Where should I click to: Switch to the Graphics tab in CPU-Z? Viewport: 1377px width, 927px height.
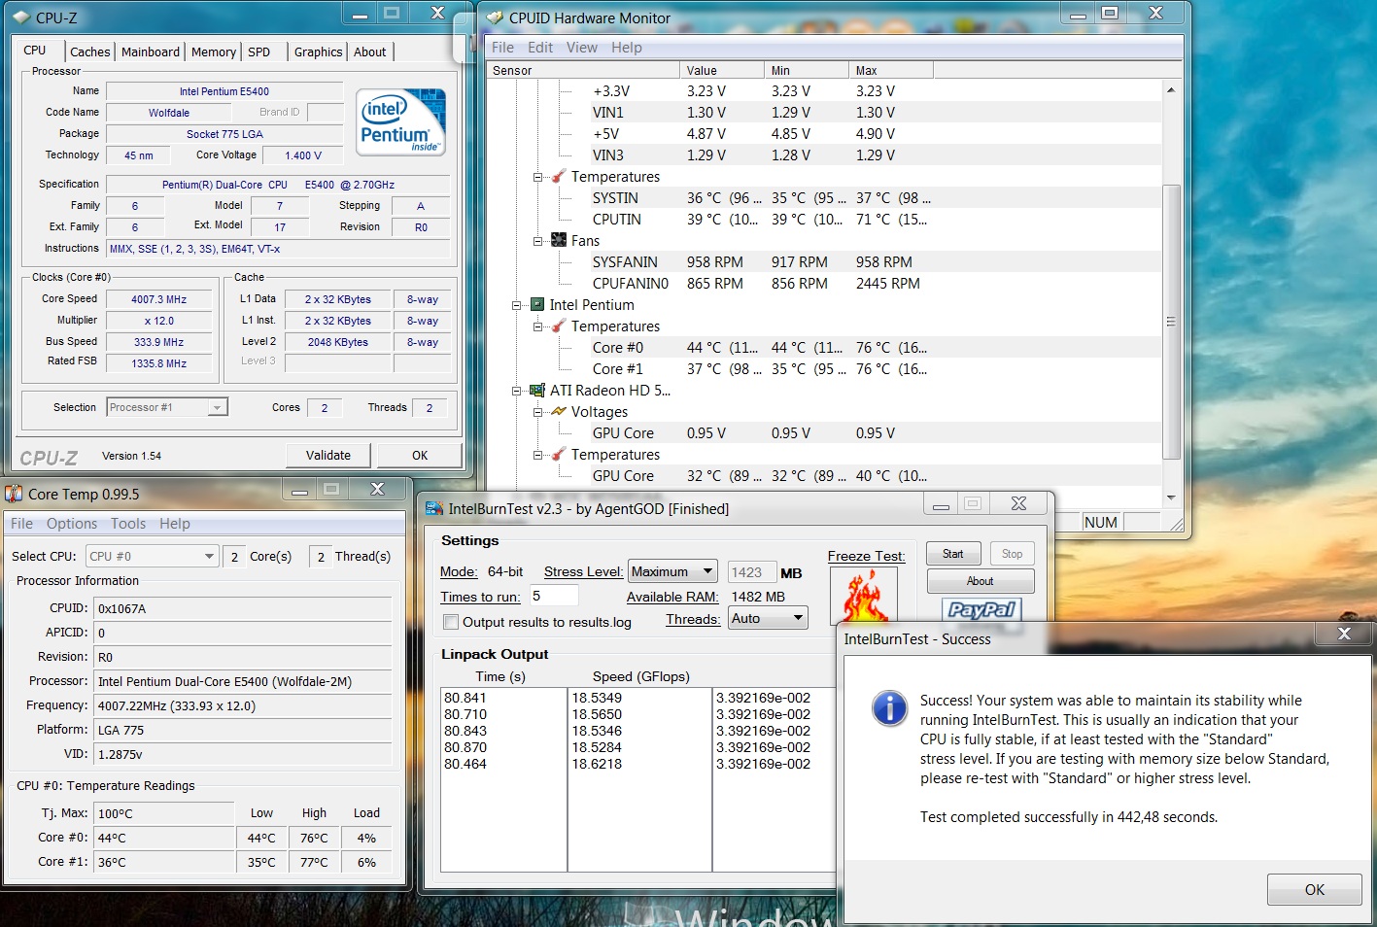click(319, 52)
